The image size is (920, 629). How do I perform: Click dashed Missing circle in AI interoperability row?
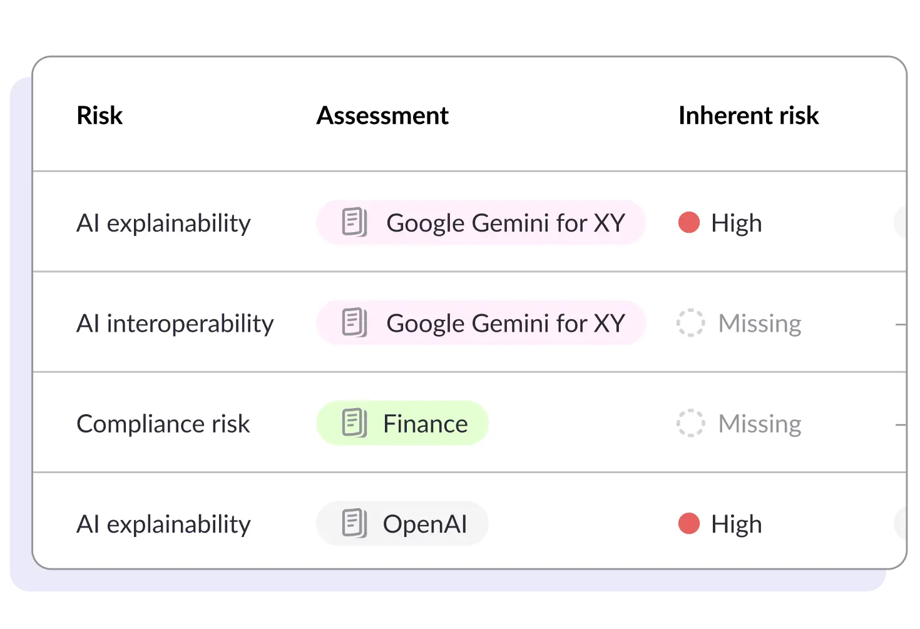(690, 323)
